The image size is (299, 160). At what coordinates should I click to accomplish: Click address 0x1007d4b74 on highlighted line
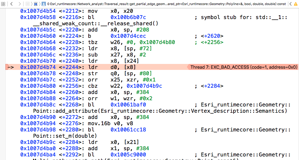(38, 67)
